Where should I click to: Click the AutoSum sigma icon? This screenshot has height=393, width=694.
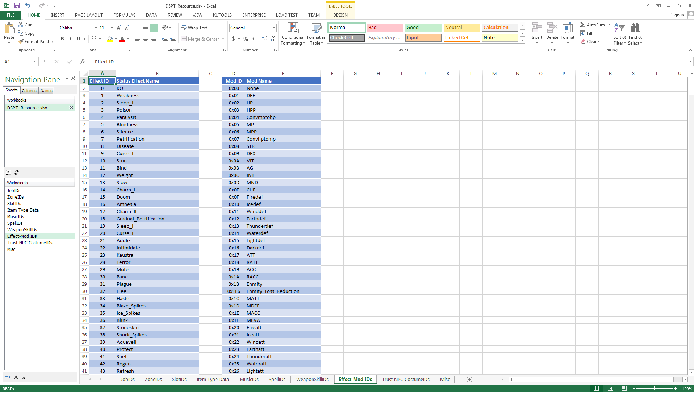click(582, 25)
